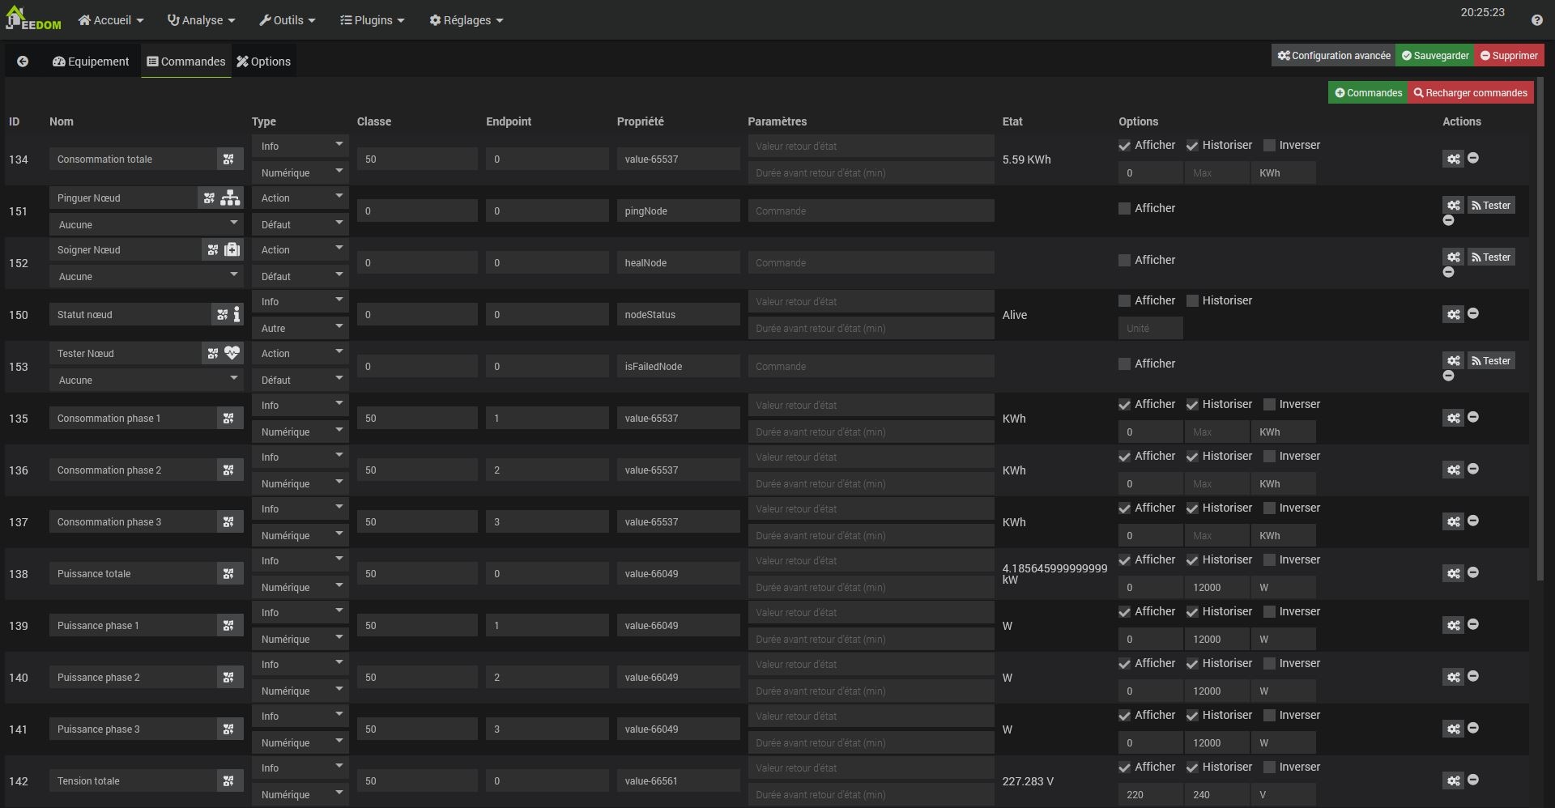Viewport: 1555px width, 808px height.
Task: Enable Inverser for Consommation totale
Action: point(1269,146)
